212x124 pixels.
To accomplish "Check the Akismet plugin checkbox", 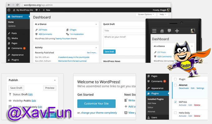I will [175, 85].
